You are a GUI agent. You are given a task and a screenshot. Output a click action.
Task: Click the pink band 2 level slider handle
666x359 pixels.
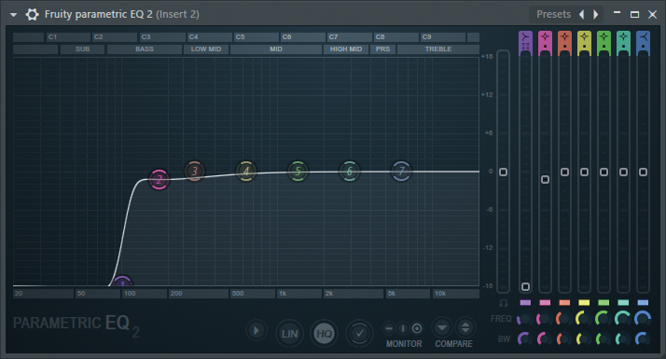(545, 179)
